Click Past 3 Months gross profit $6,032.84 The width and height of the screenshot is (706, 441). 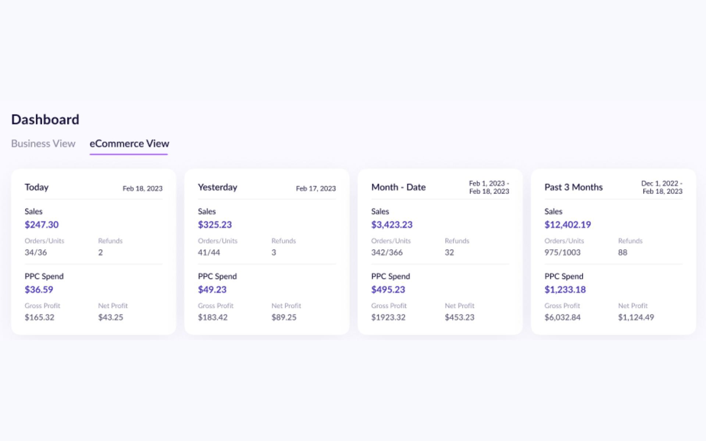tap(562, 317)
